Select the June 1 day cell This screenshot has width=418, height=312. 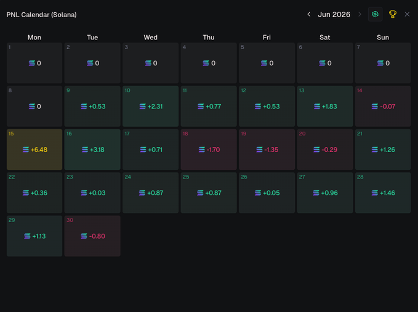tap(34, 63)
